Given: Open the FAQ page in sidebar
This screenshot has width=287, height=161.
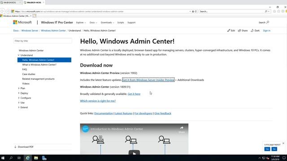Looking at the screenshot, I should 25,69.
